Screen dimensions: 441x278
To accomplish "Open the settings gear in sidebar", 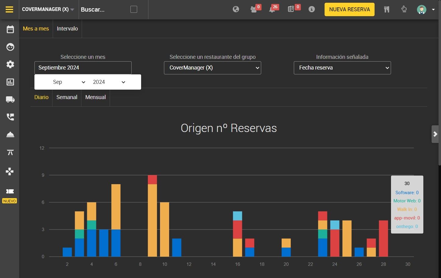I will pos(10,64).
